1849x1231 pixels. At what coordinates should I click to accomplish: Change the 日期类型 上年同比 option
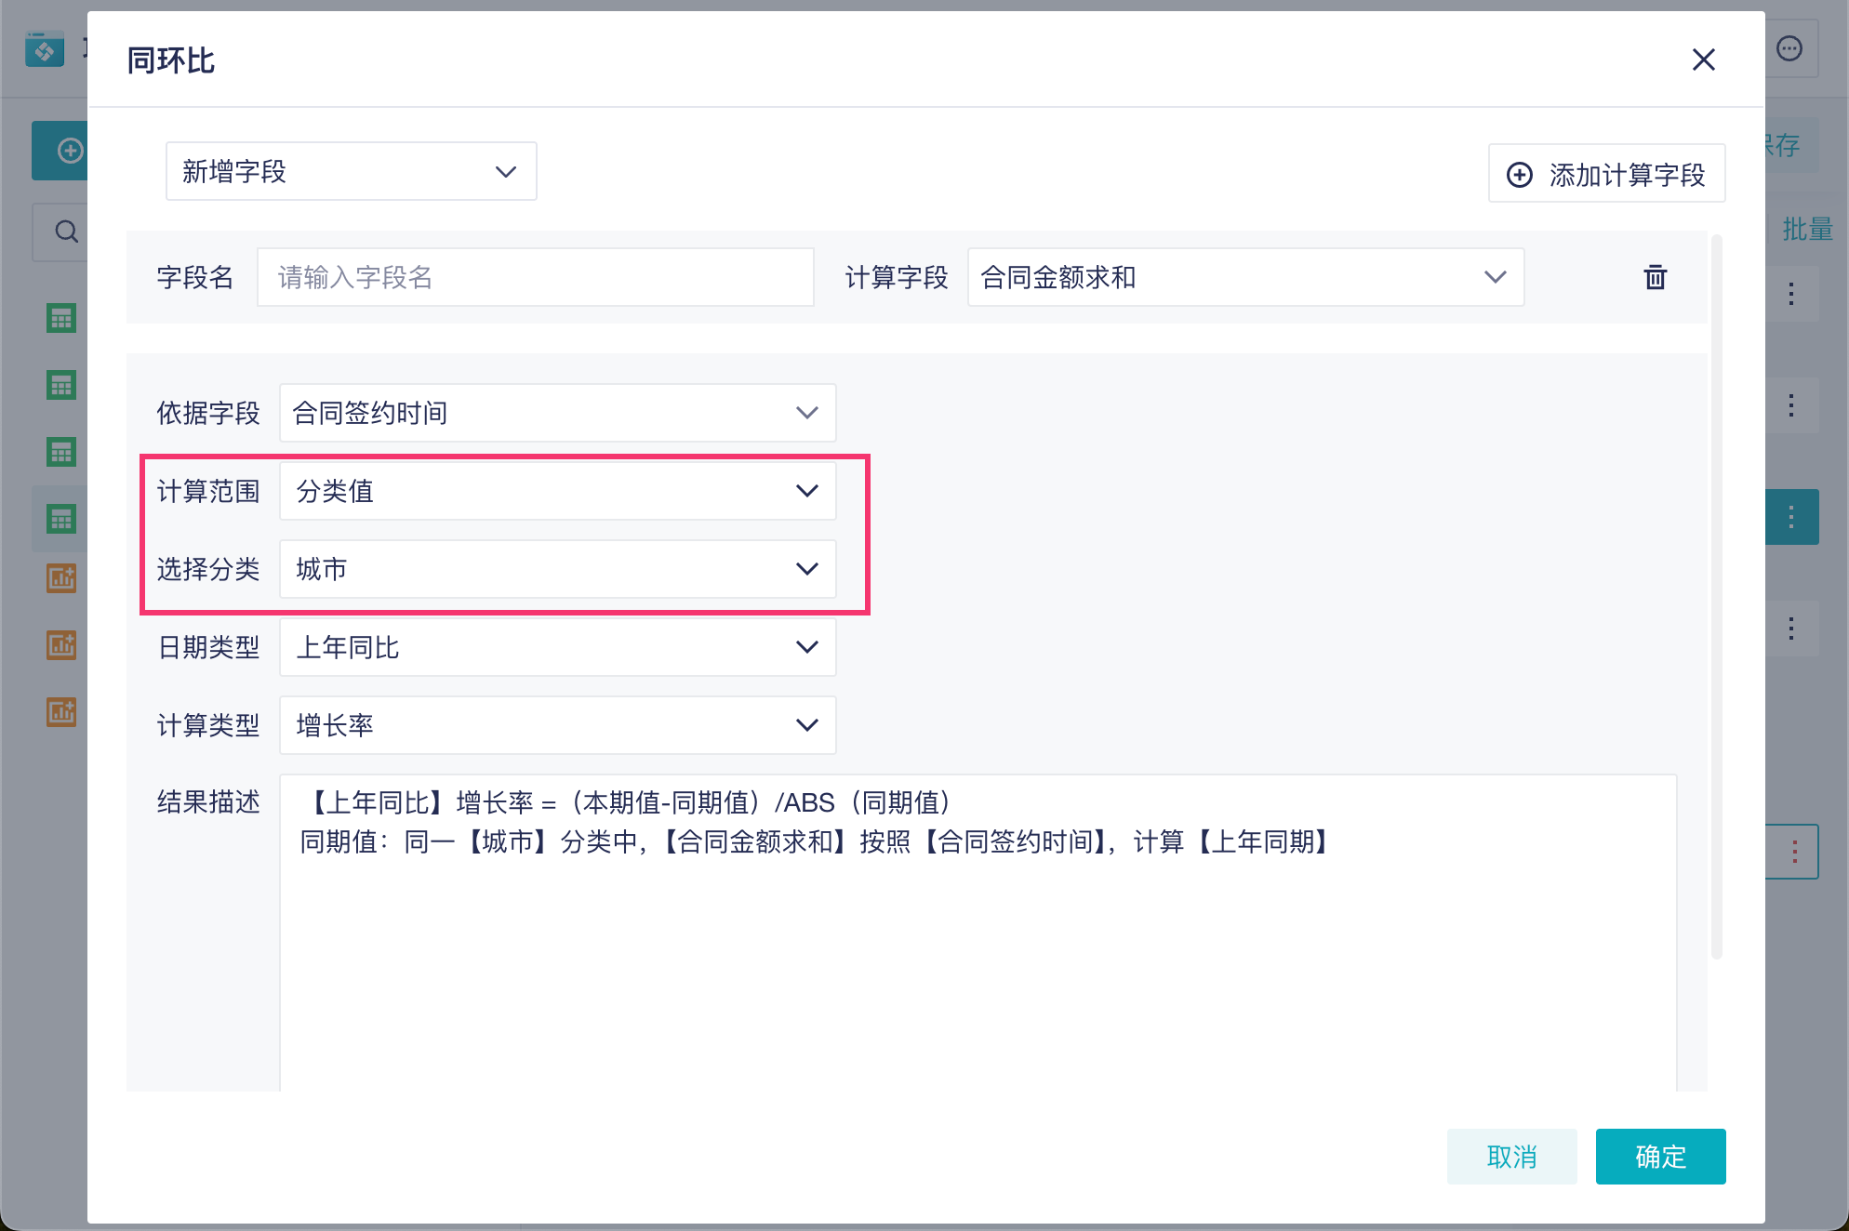coord(558,647)
